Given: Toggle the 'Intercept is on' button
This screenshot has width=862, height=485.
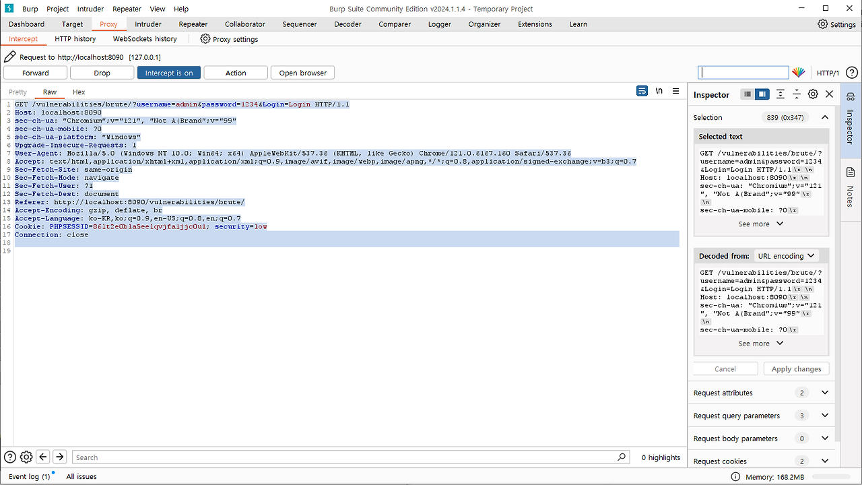Looking at the screenshot, I should tap(168, 73).
